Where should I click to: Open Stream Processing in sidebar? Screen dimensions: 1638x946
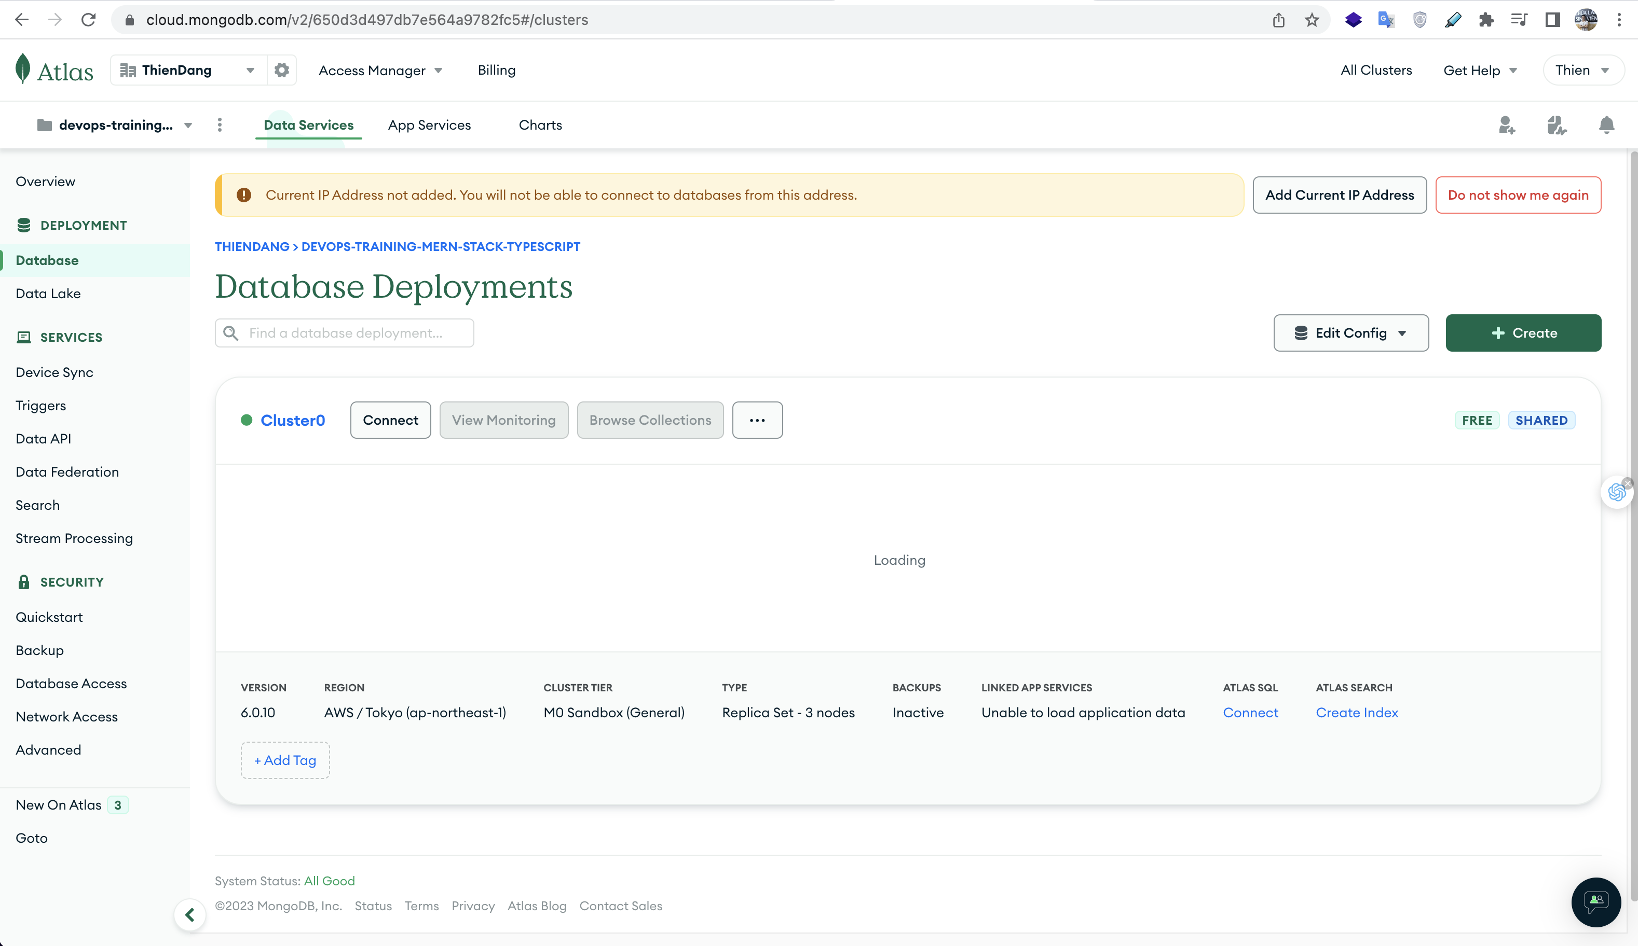[x=74, y=538]
